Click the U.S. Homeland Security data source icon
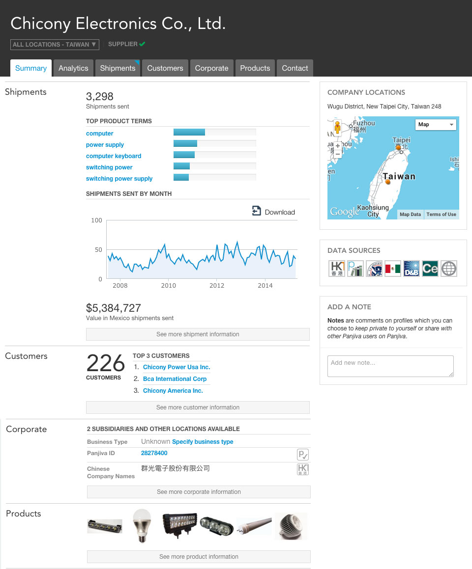The image size is (472, 569). 374,269
